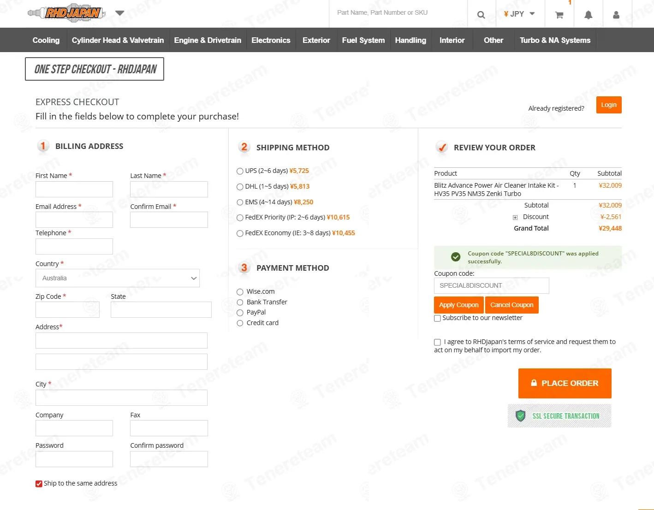Click the second Address line field
654x510 pixels.
tap(121, 362)
